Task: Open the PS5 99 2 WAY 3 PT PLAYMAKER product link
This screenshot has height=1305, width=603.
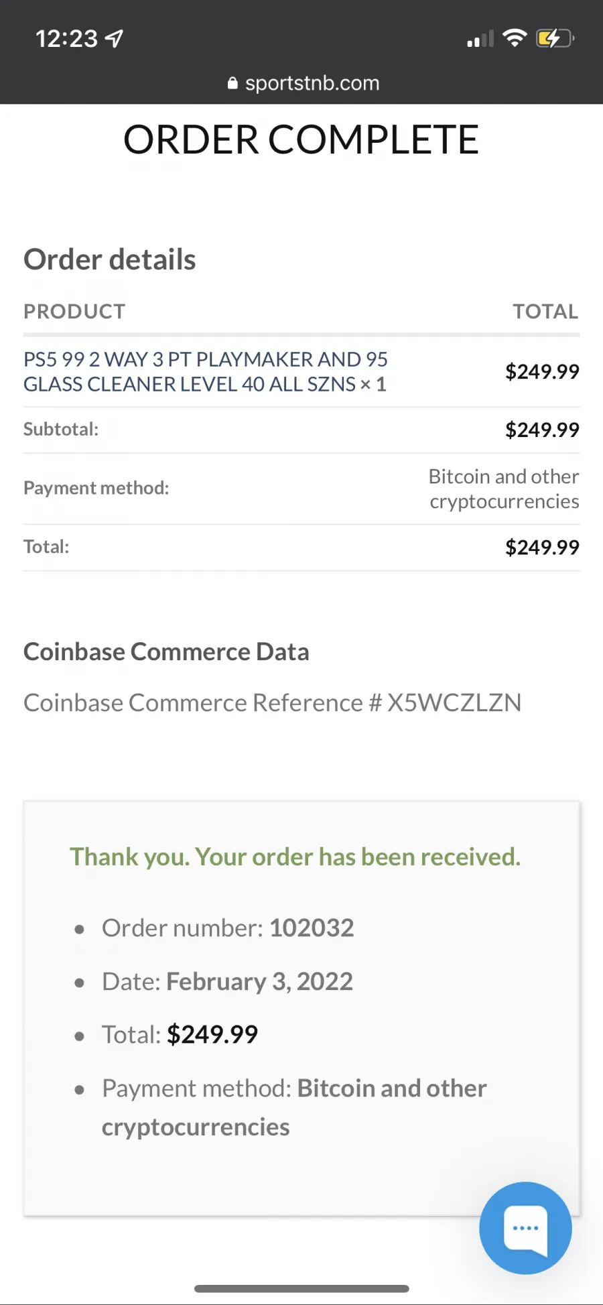Action: pos(206,371)
